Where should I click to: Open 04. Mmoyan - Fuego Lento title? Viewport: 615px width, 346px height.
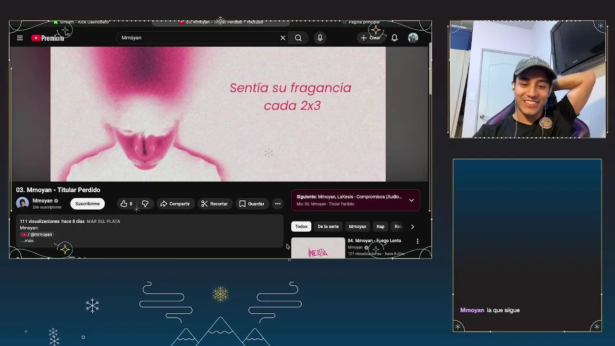(x=374, y=241)
